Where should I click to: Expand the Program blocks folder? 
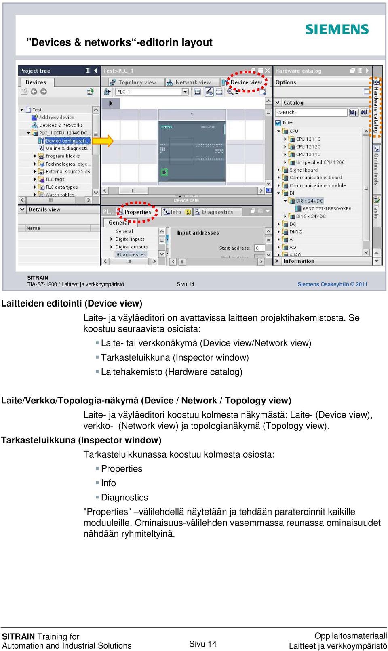pos(35,156)
